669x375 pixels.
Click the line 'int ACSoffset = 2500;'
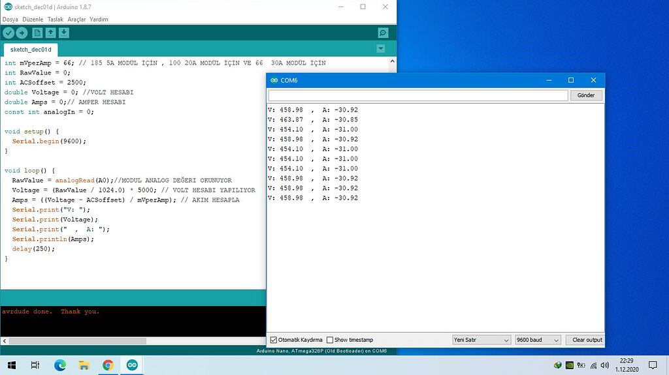click(45, 83)
